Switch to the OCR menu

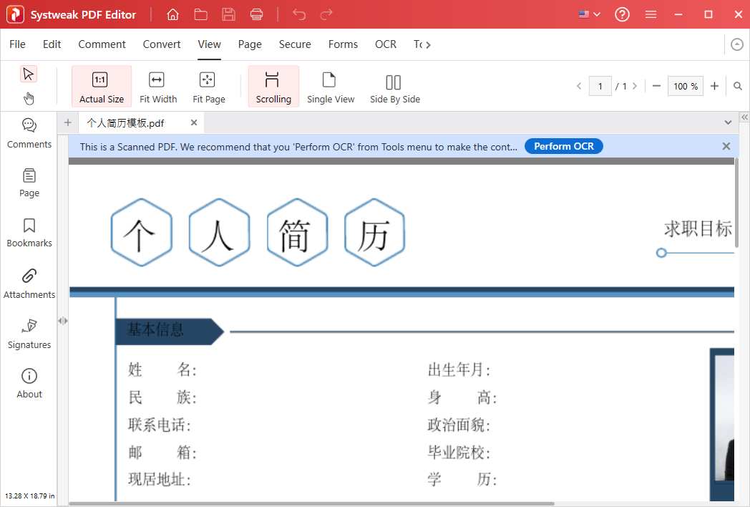pos(385,44)
